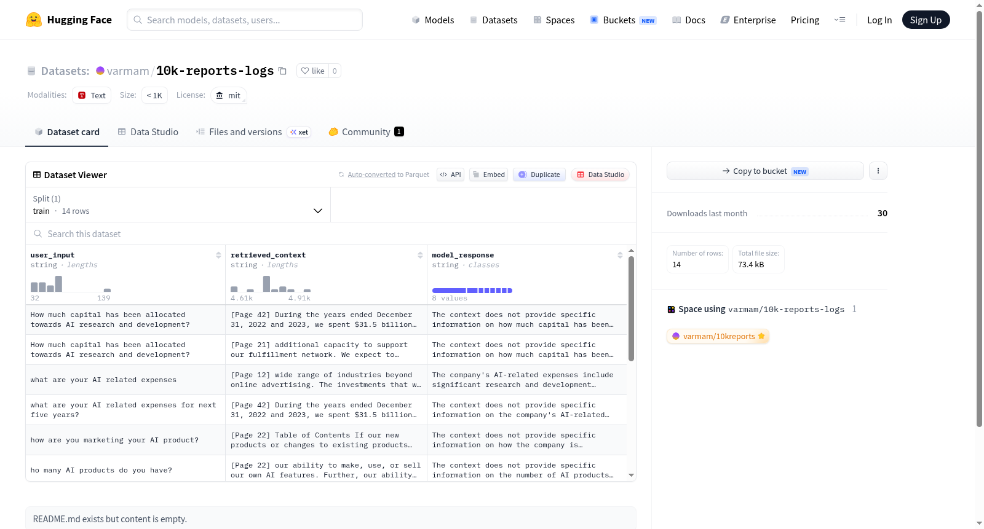Open Docs in top navigation
The height and width of the screenshot is (529, 984).
click(x=688, y=20)
